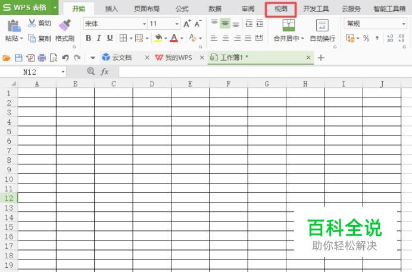Click the clear format eraser icon

(x=192, y=38)
